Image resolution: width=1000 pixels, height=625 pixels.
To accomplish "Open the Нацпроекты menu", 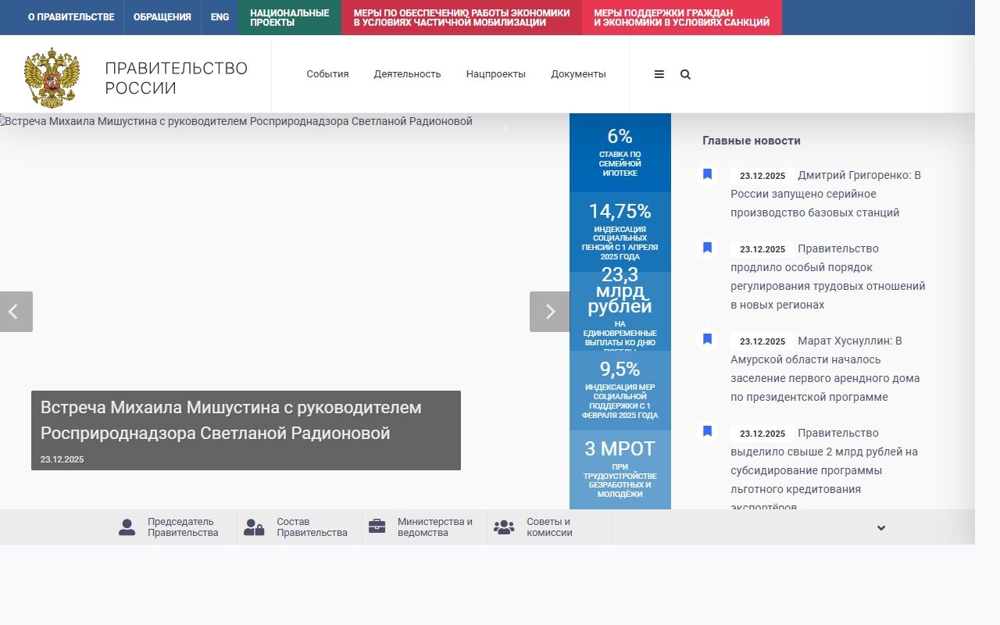I will [x=496, y=74].
